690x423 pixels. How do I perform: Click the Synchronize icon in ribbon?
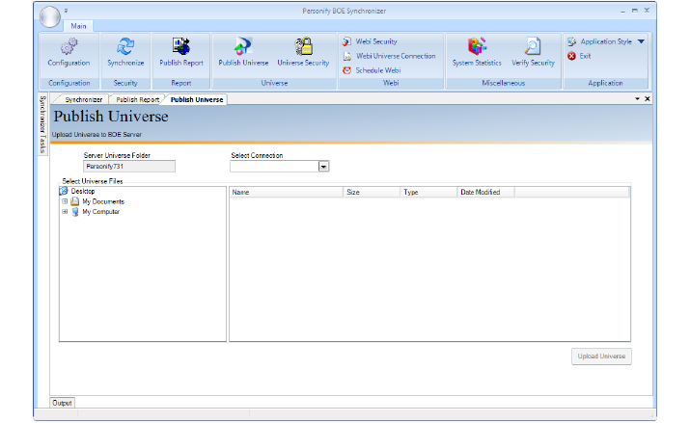125,48
